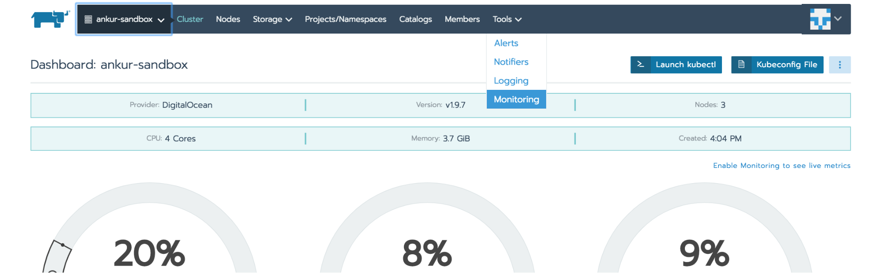Image resolution: width=872 pixels, height=273 pixels.
Task: Choose Notifiers in the Tools menu
Action: coord(511,62)
